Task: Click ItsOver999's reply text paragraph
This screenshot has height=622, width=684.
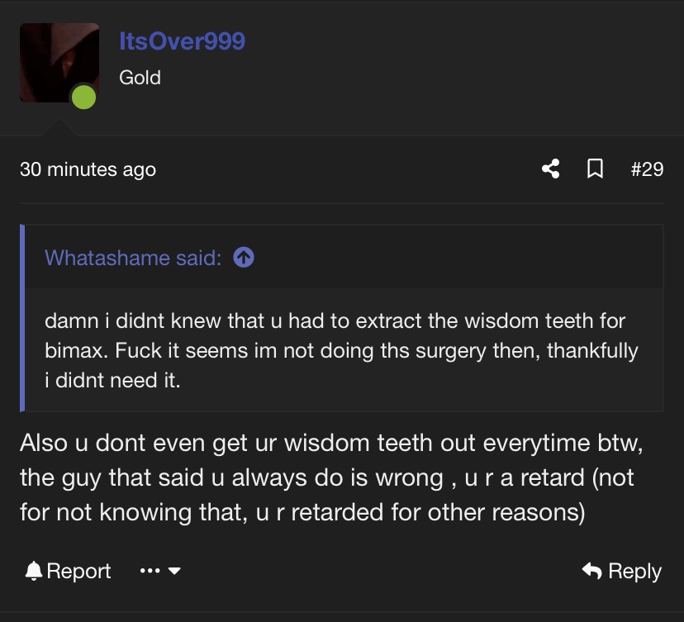Action: [x=331, y=477]
